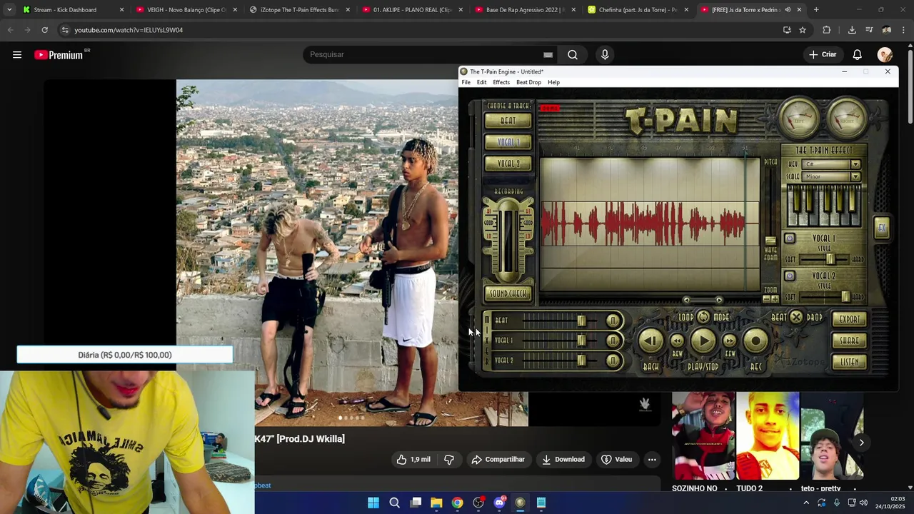Reload the page in Chrome
This screenshot has width=914, height=514.
coord(44,30)
